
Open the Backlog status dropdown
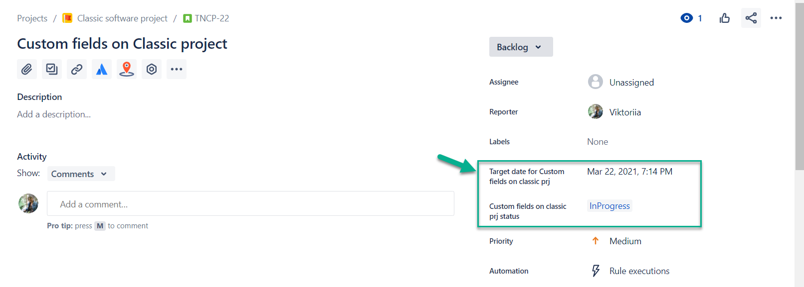(521, 46)
